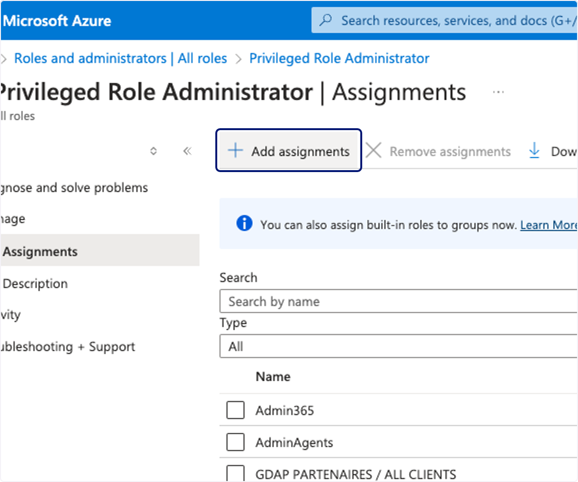Go to Roles and administrators | All roles breadcrumb
Image resolution: width=578 pixels, height=482 pixels.
[120, 58]
